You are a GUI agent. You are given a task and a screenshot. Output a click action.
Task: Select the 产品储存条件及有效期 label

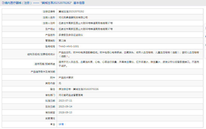(x=43, y=72)
